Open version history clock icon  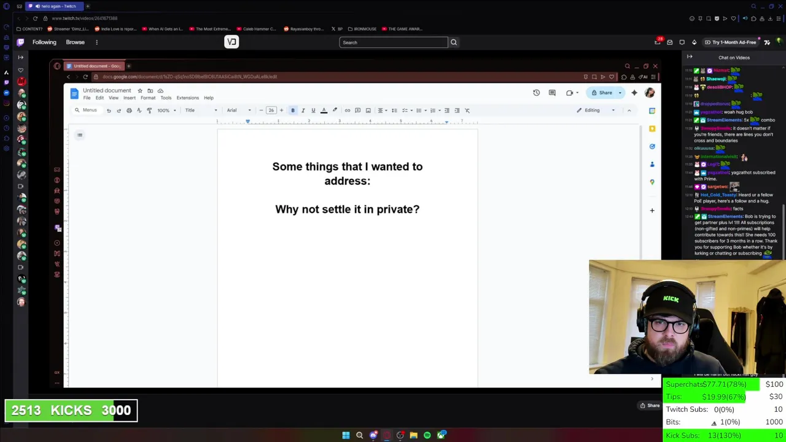[536, 93]
